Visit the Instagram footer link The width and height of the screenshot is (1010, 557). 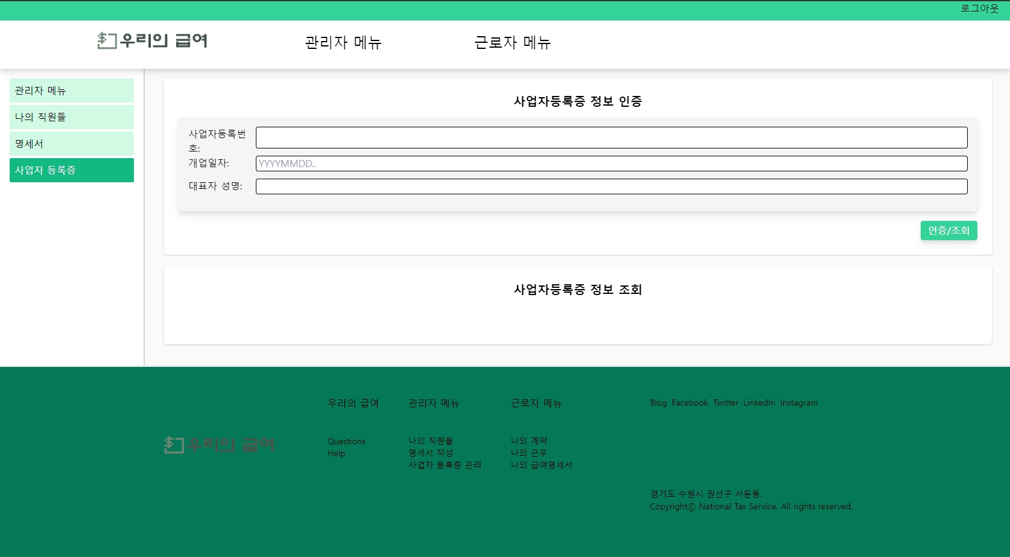(799, 403)
